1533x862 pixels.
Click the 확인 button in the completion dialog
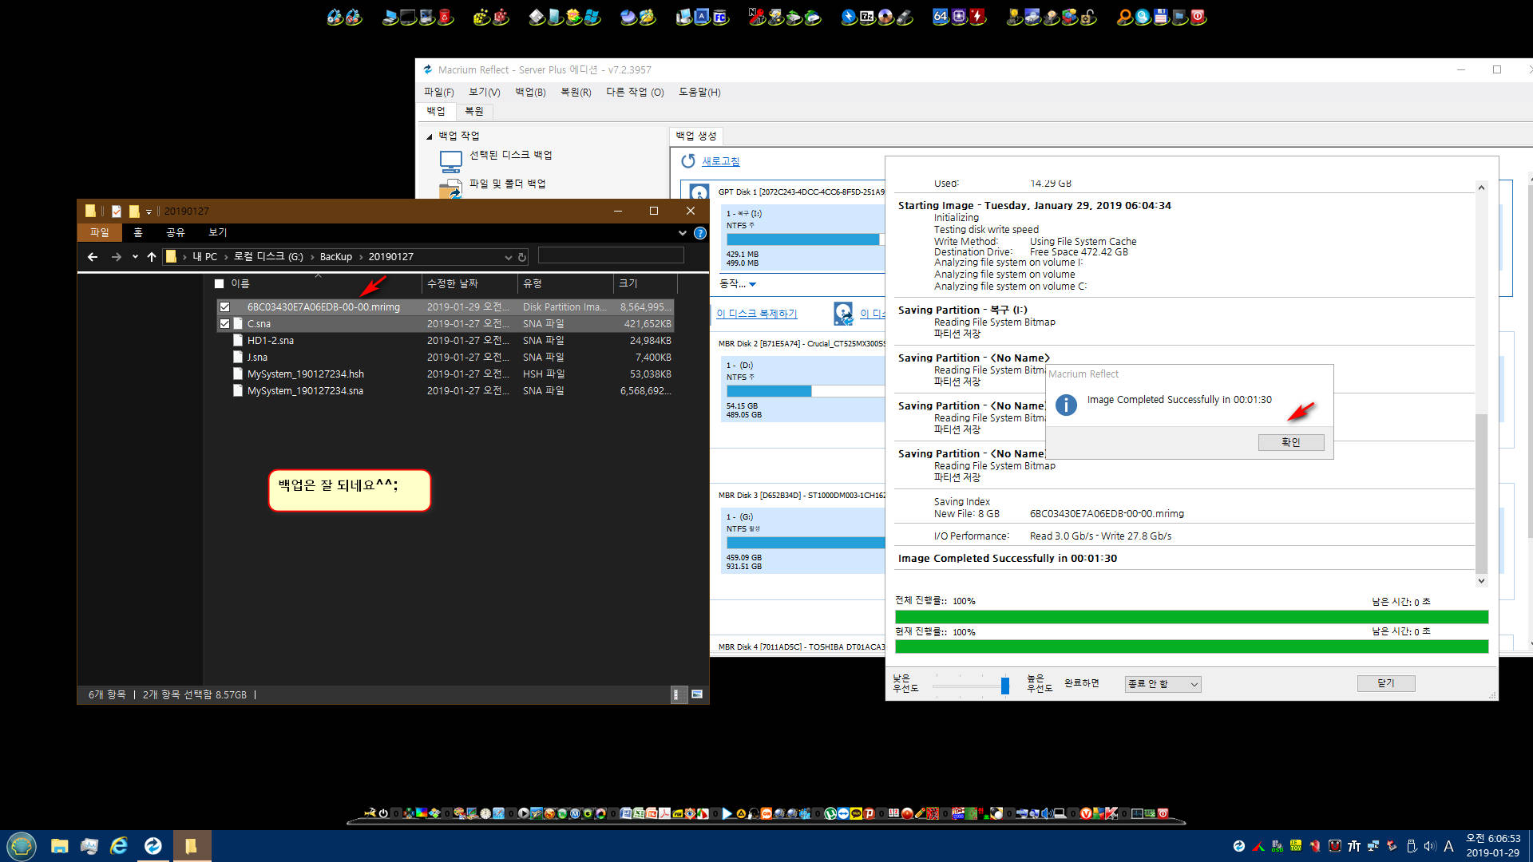(1291, 442)
